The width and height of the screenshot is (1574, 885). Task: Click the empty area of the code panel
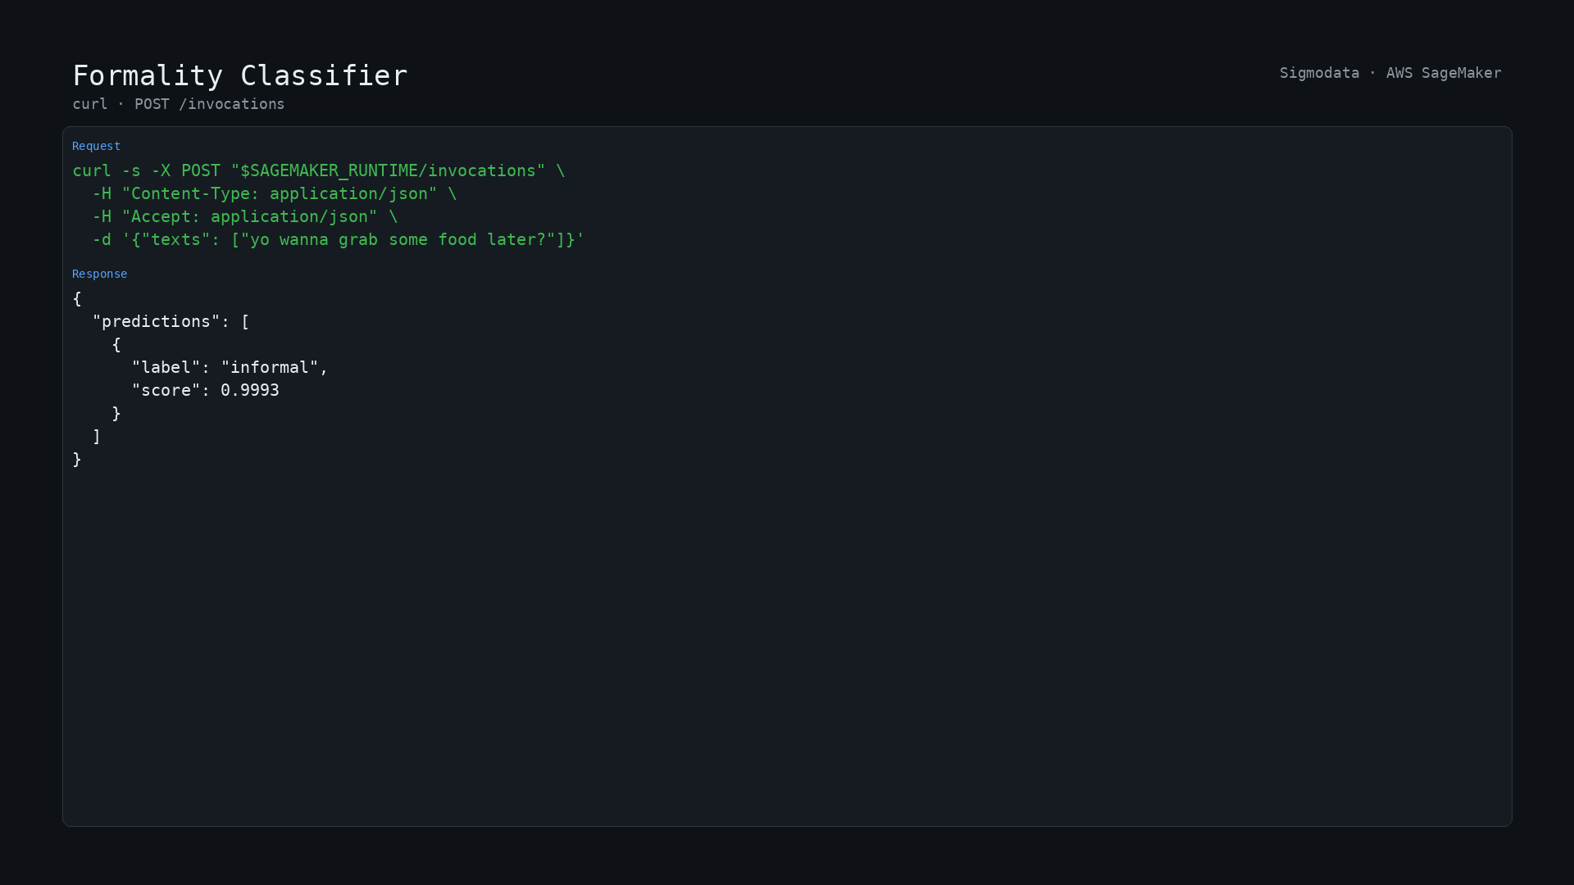pyautogui.click(x=787, y=647)
